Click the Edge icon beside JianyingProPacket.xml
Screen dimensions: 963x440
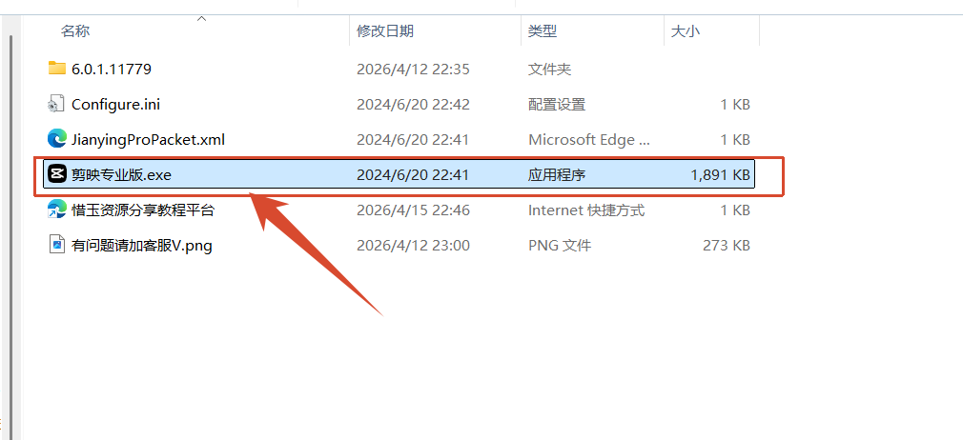point(56,139)
